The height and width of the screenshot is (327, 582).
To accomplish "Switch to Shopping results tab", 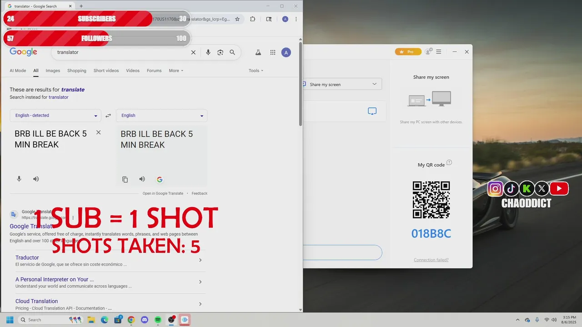I will [77, 70].
